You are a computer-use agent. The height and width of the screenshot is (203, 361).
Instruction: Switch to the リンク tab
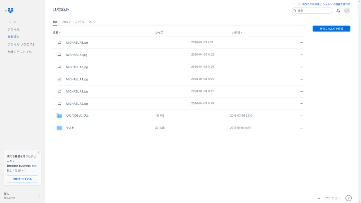coord(92,22)
